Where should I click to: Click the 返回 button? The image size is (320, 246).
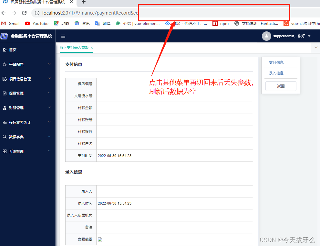pyautogui.click(x=281, y=86)
